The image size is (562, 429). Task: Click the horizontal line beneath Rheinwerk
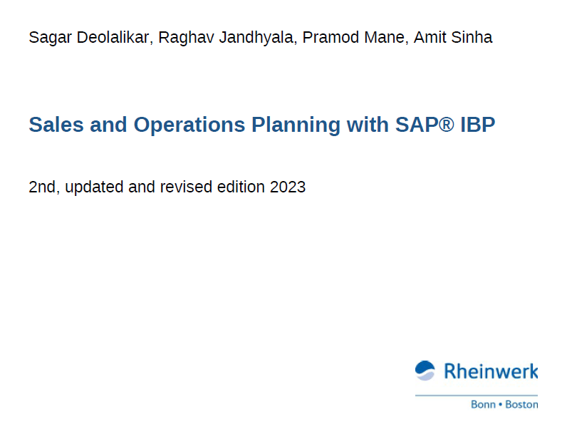click(477, 396)
